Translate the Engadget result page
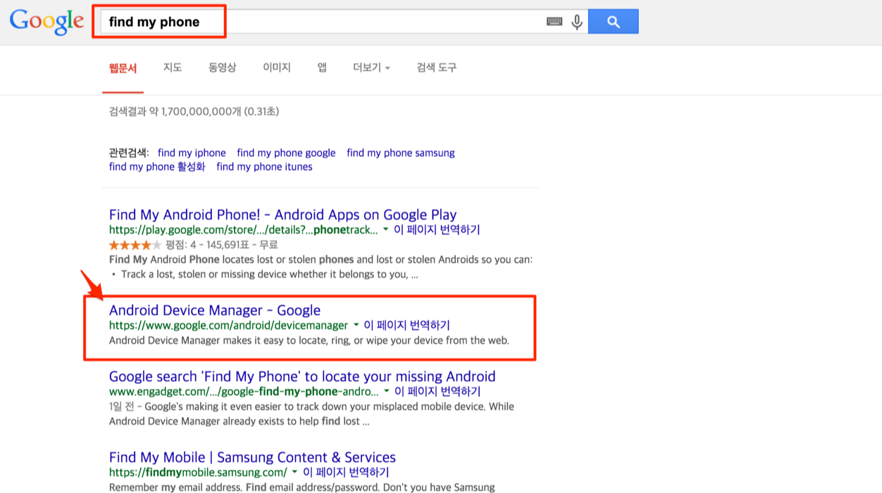The width and height of the screenshot is (882, 493). tap(437, 392)
